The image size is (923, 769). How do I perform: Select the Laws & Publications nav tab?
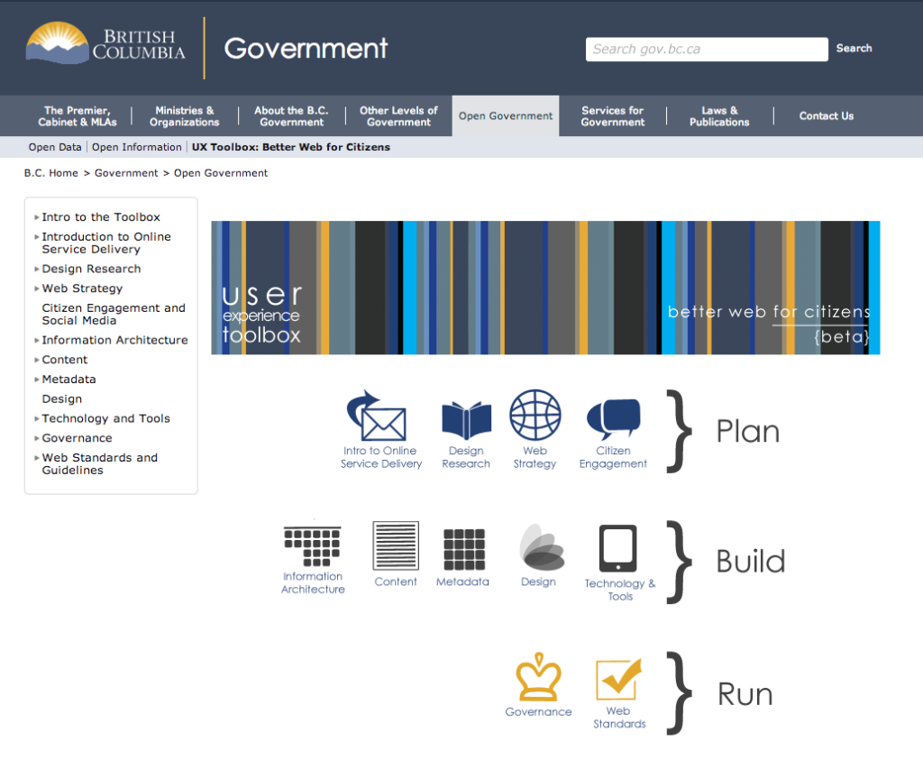click(719, 116)
